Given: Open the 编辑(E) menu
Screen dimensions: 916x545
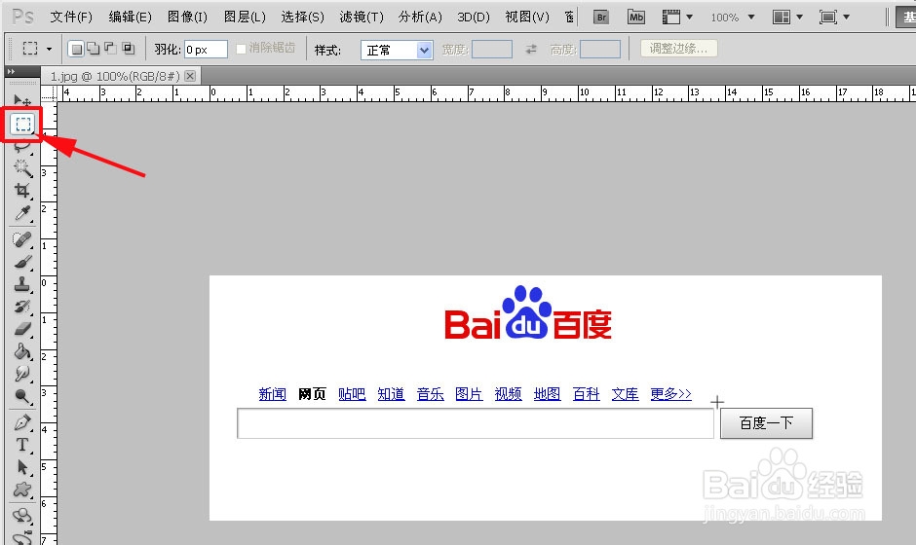Looking at the screenshot, I should pos(131,17).
